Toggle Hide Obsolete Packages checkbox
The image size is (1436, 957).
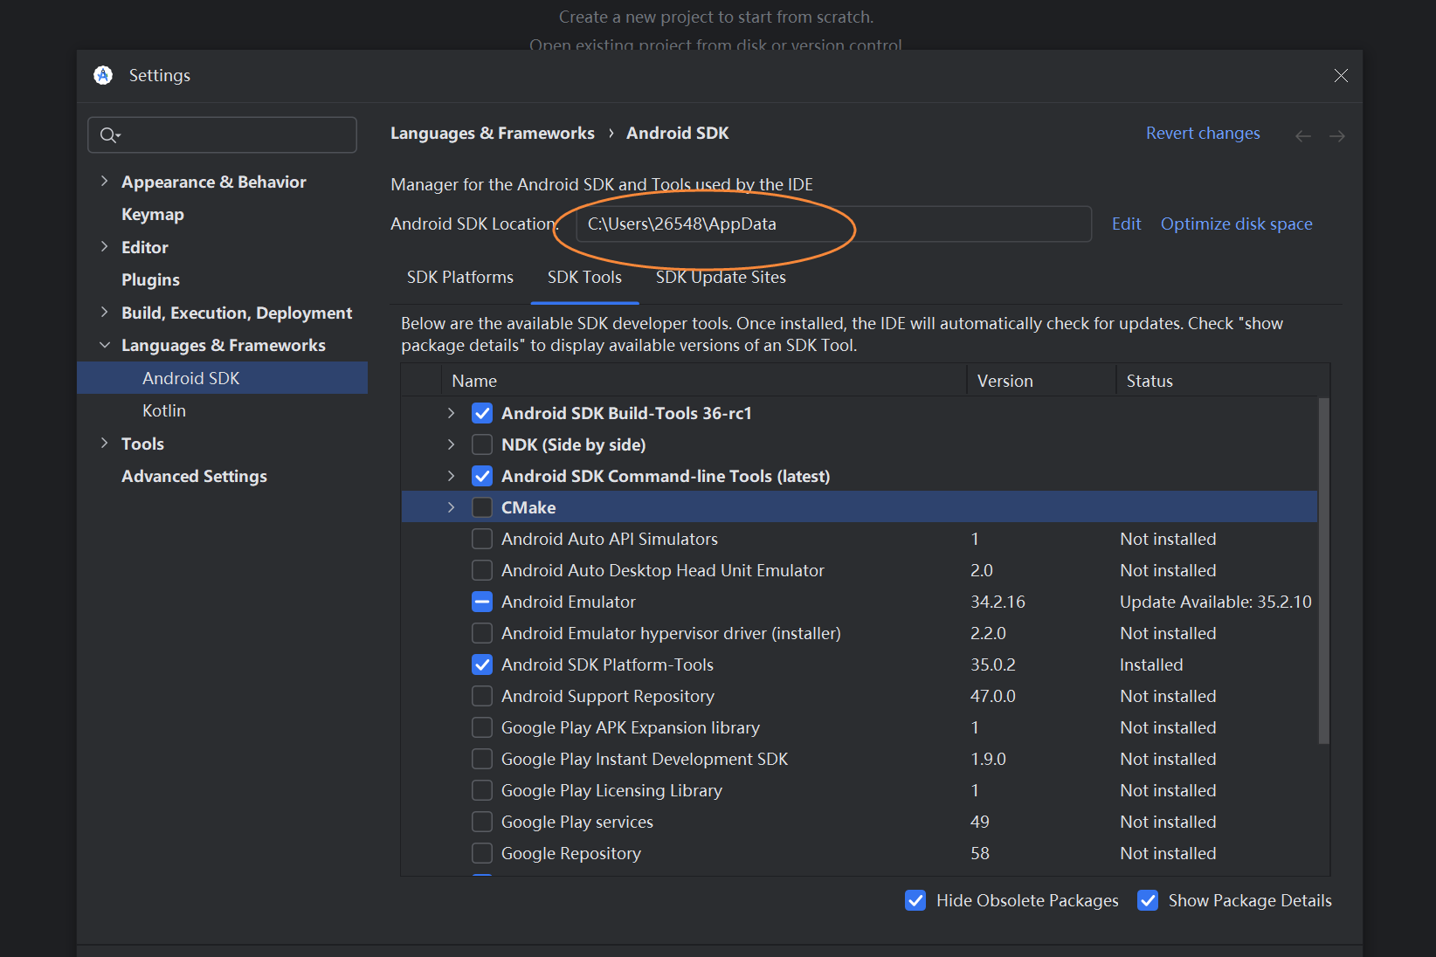[x=915, y=900]
